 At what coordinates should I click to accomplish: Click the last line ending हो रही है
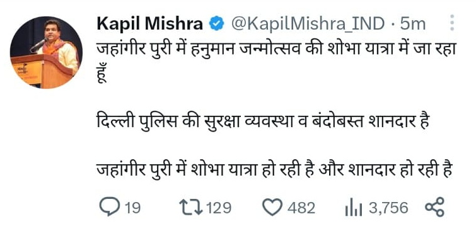click(275, 170)
